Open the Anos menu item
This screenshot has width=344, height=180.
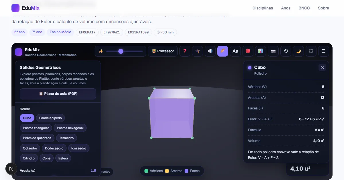click(x=286, y=8)
